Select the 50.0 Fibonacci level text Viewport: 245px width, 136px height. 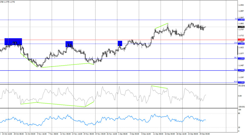tap(236, 70)
